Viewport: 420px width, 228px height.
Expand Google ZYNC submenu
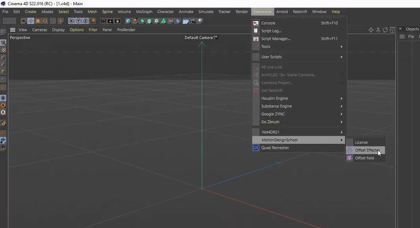(299, 114)
